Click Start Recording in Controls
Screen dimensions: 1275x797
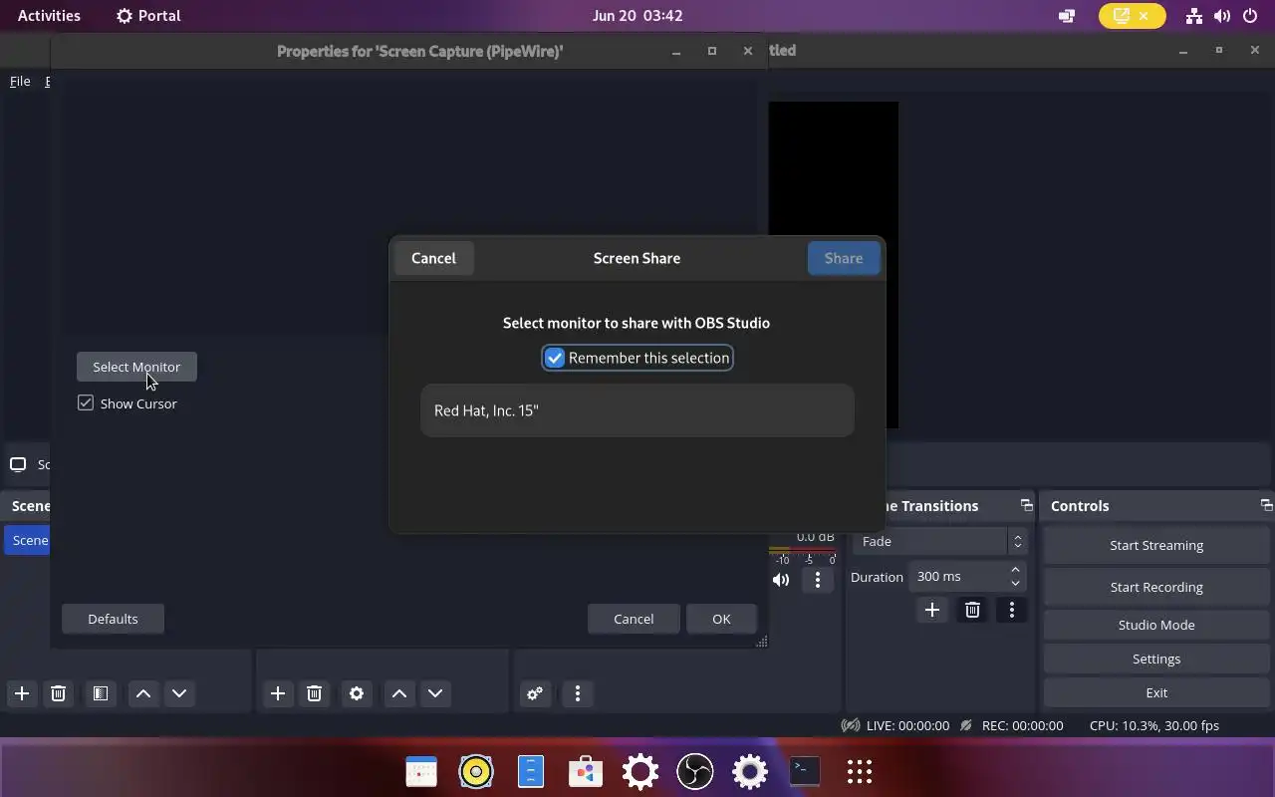click(1156, 587)
